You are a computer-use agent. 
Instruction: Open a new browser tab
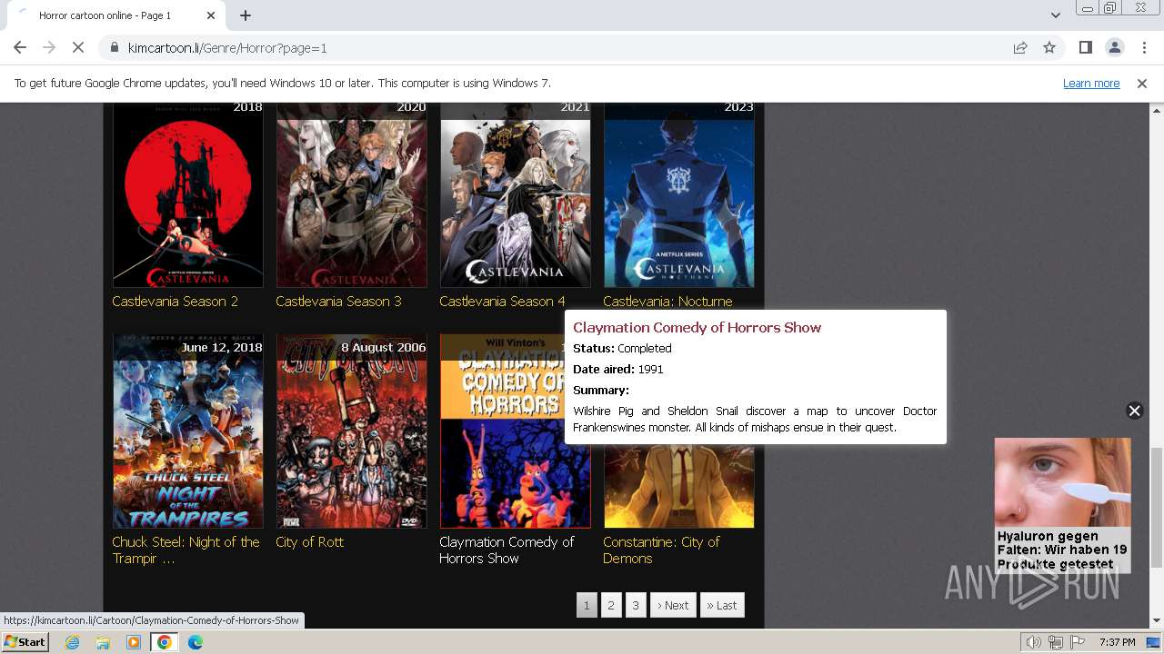point(246,15)
